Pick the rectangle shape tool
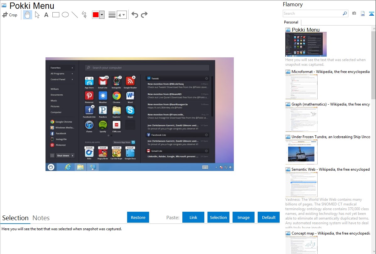This screenshot has height=254, width=376. [56, 15]
